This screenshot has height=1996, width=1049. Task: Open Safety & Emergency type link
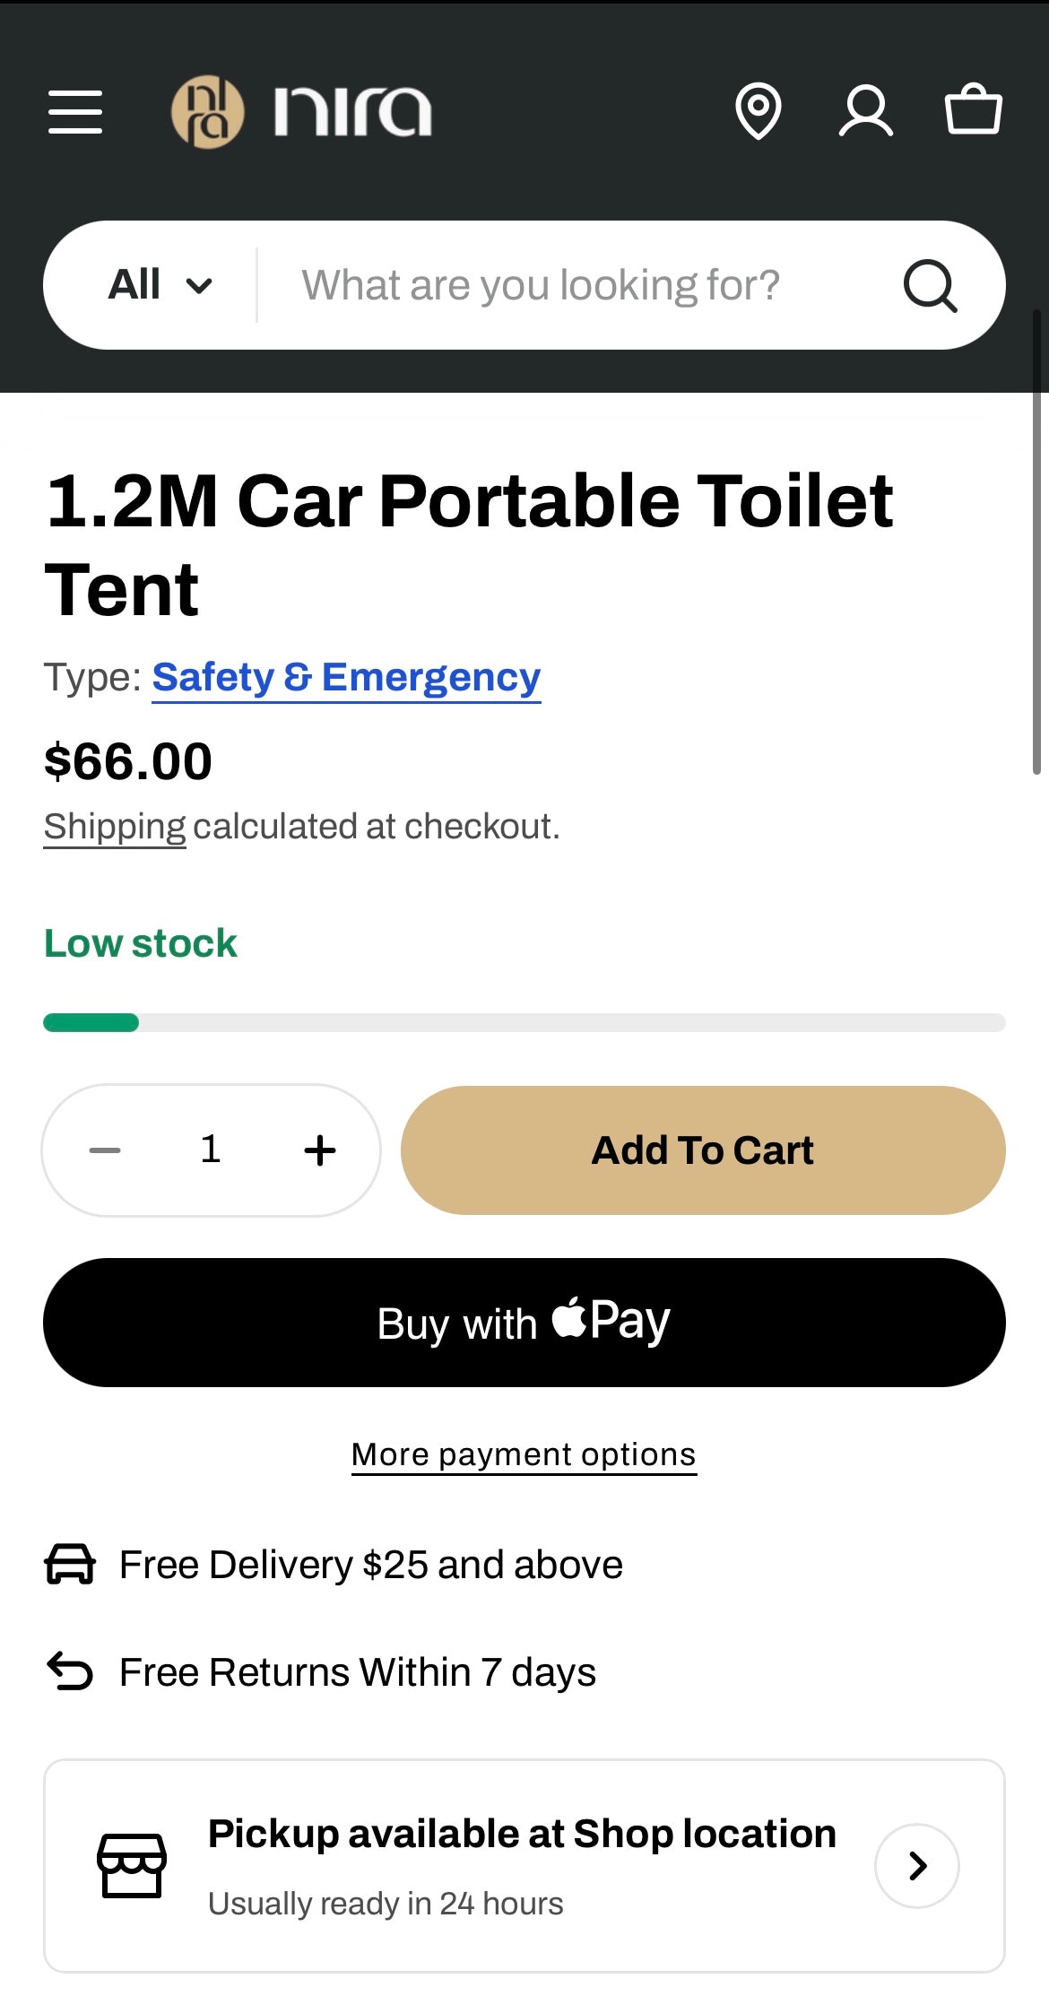click(x=346, y=678)
